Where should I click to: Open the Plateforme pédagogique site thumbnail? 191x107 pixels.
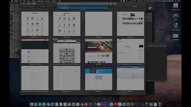click(x=130, y=51)
